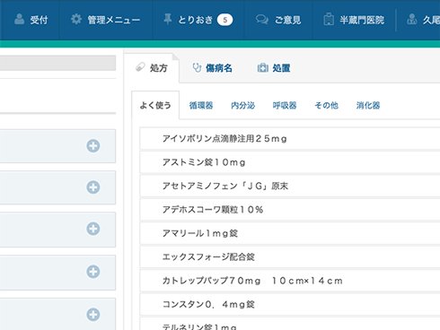Open 管理メニュー
This screenshot has height=330, width=440.
click(105, 20)
